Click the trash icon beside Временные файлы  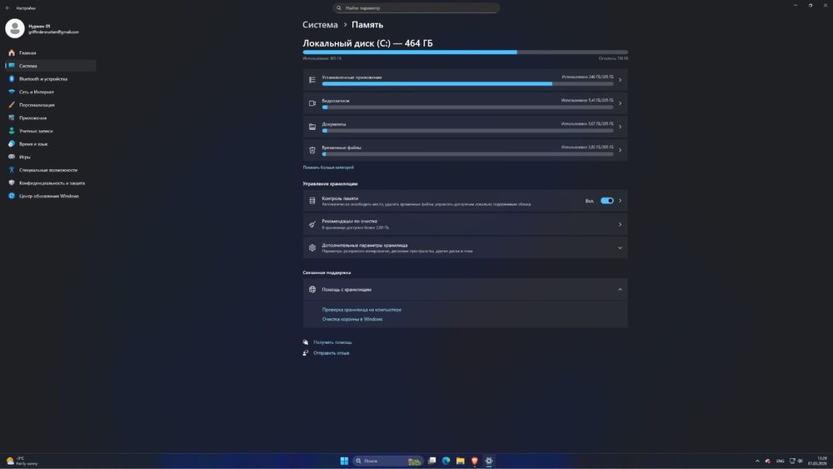coord(312,150)
